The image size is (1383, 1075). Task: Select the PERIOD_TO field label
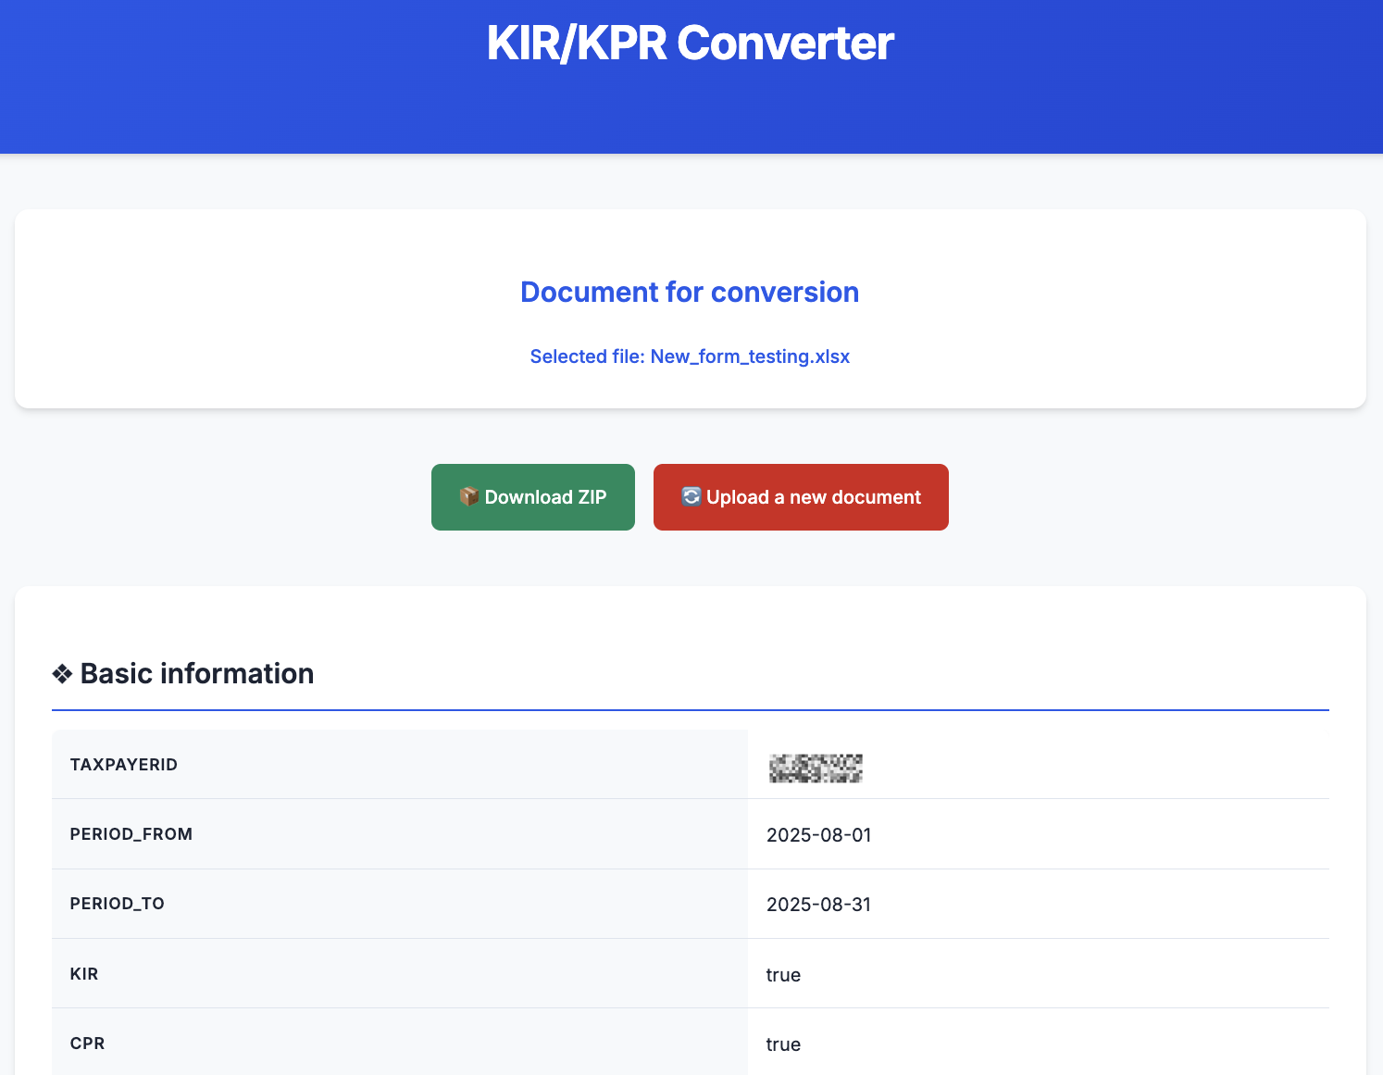(x=118, y=904)
